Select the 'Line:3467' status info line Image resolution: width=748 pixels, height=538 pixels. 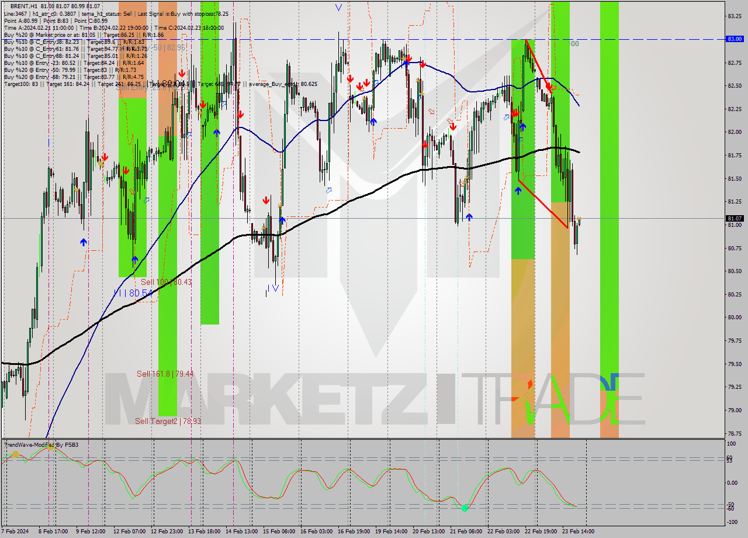[116, 13]
